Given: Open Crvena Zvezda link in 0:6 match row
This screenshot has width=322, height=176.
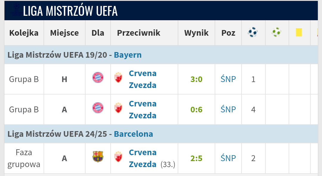Looking at the screenshot, I should (x=143, y=109).
